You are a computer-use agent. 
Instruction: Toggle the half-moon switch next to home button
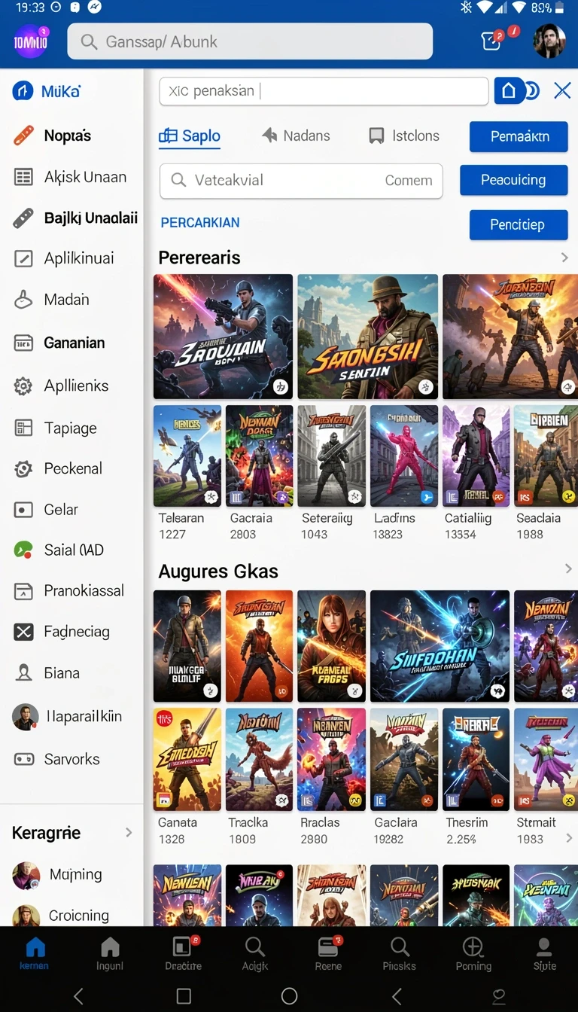pos(533,91)
